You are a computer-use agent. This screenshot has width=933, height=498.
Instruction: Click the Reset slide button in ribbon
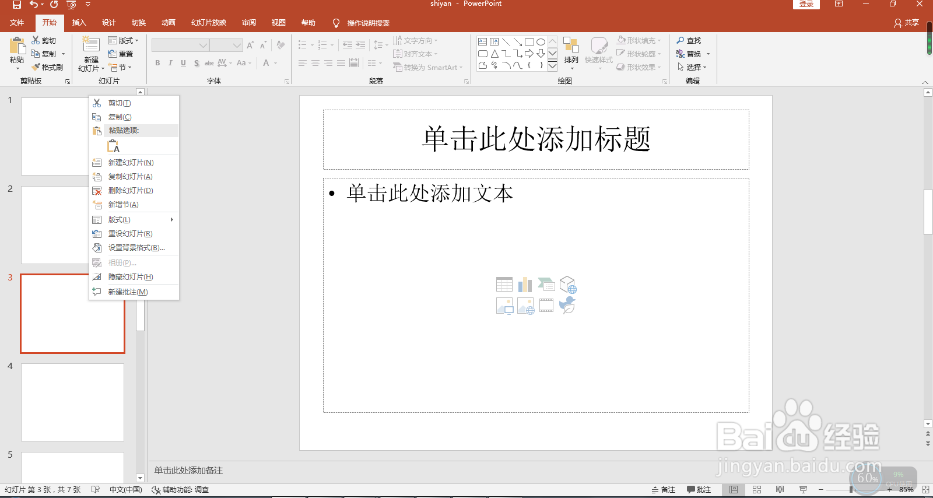pyautogui.click(x=121, y=54)
